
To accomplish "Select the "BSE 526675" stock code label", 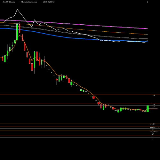I will tap(49, 2).
